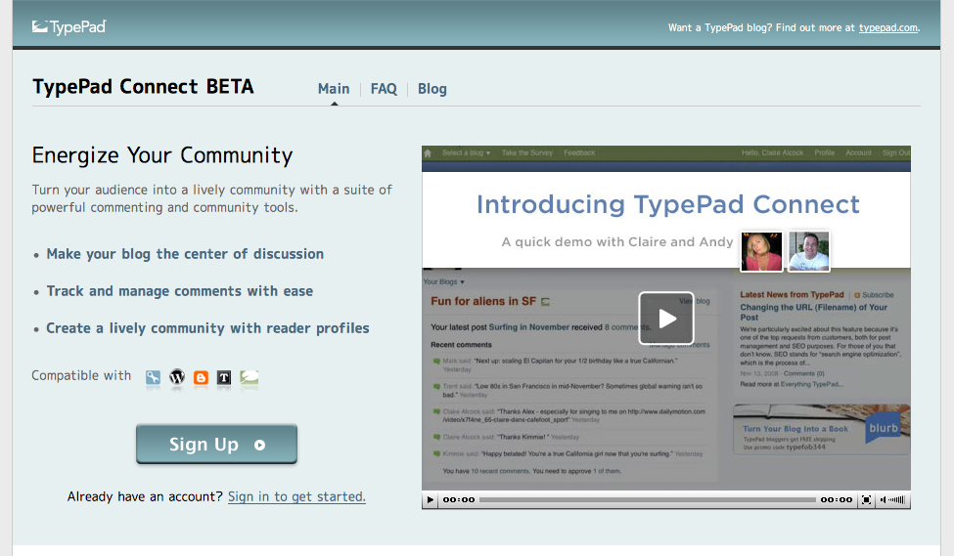Click 'Introducing TypePad Connect' video title

[667, 204]
